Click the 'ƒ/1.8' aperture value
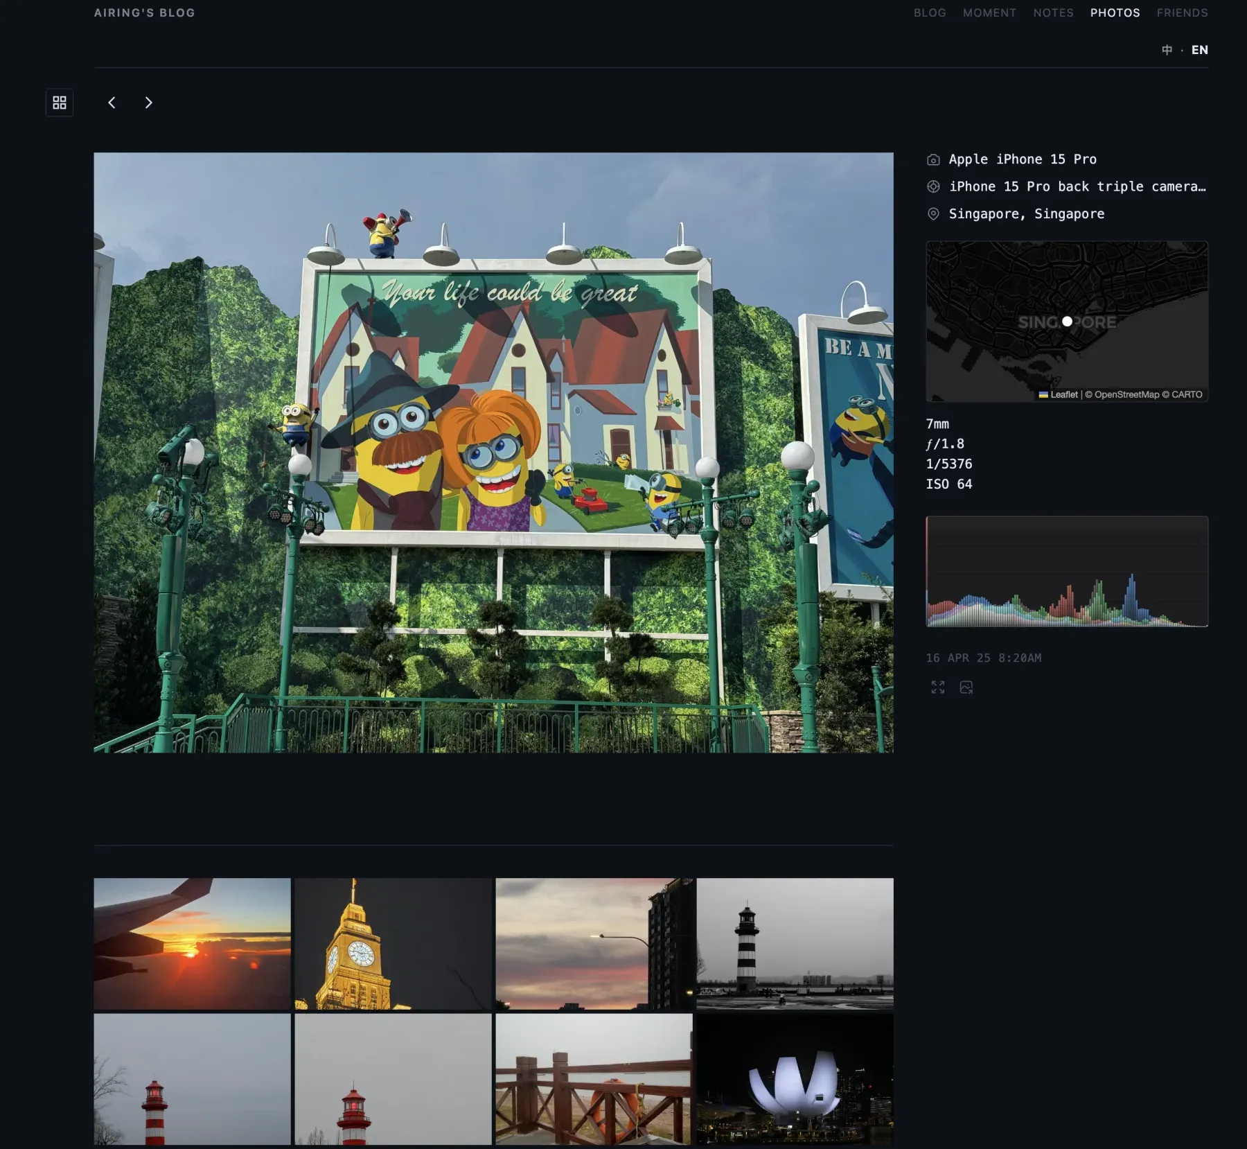This screenshot has width=1247, height=1149. click(945, 444)
